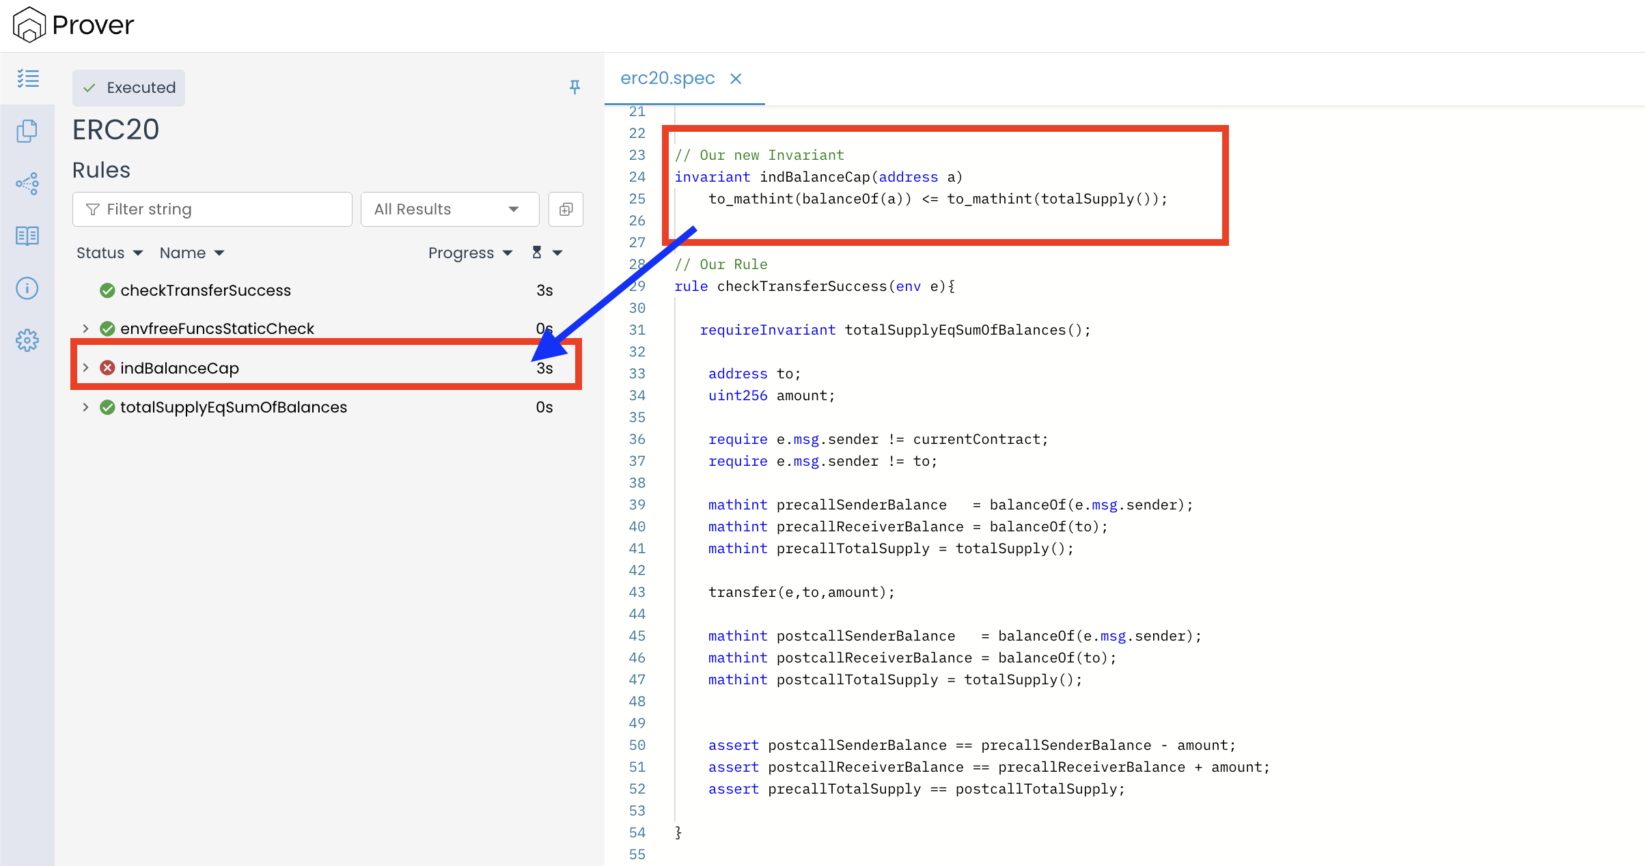Open the book documentation sidebar icon
This screenshot has width=1645, height=866.
click(x=27, y=236)
